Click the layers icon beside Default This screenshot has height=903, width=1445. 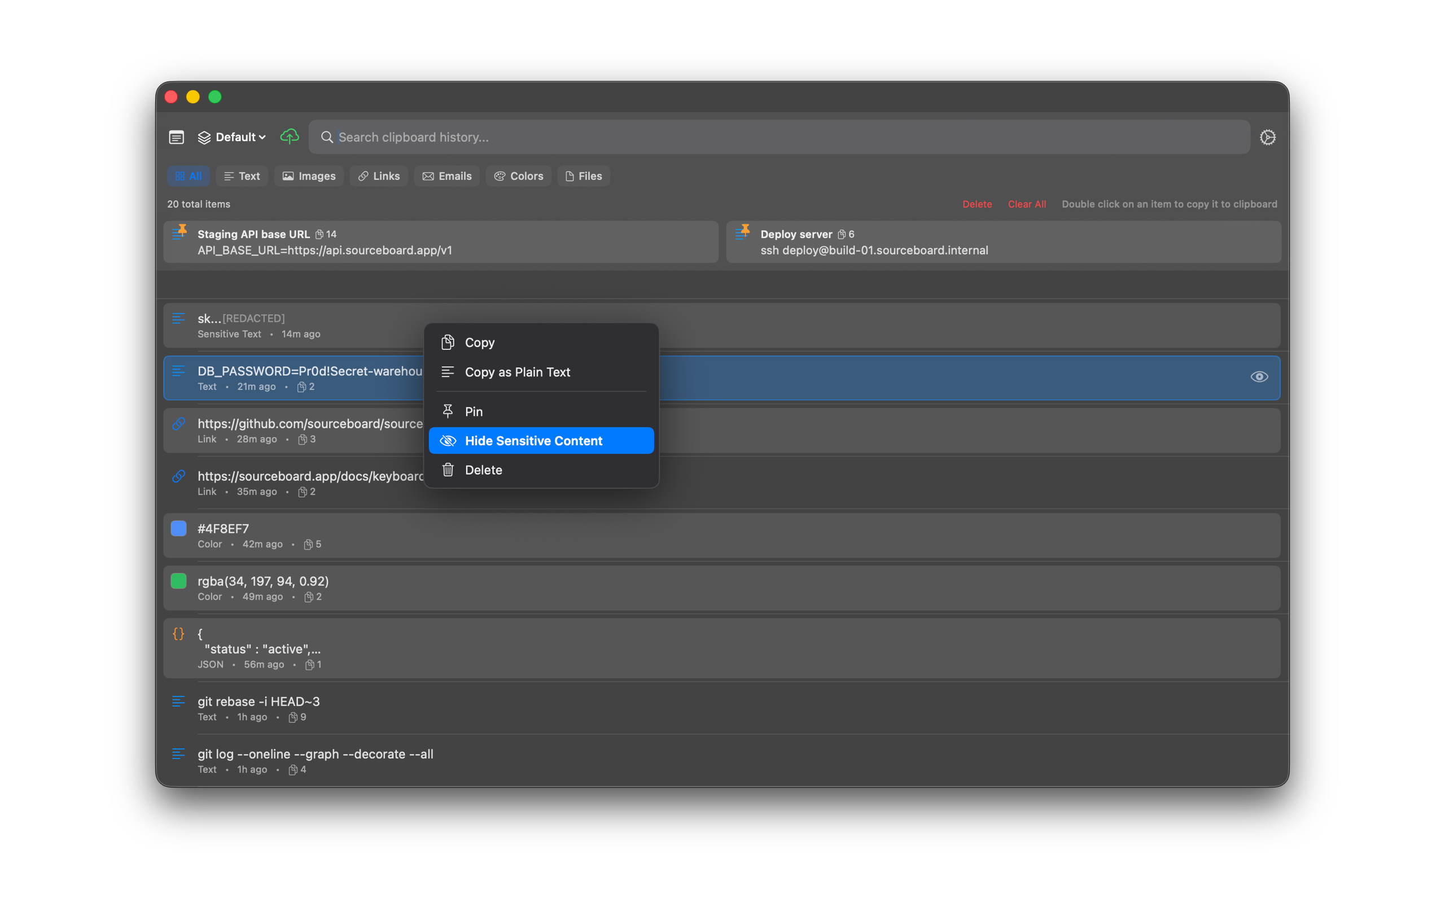(204, 137)
